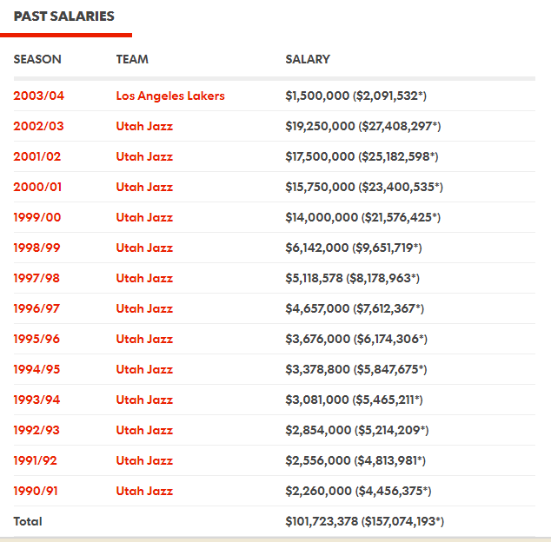Select Utah Jazz in the 2002/03 row
The width and height of the screenshot is (551, 542).
coord(144,126)
